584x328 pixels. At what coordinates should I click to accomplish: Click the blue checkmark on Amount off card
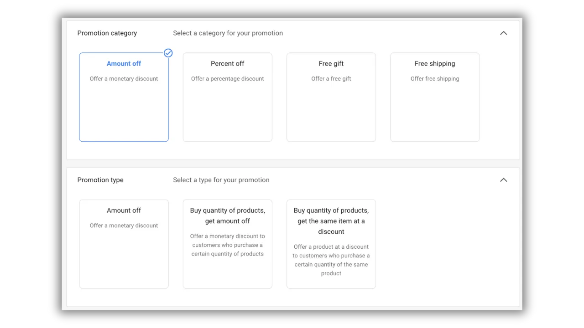pyautogui.click(x=168, y=53)
